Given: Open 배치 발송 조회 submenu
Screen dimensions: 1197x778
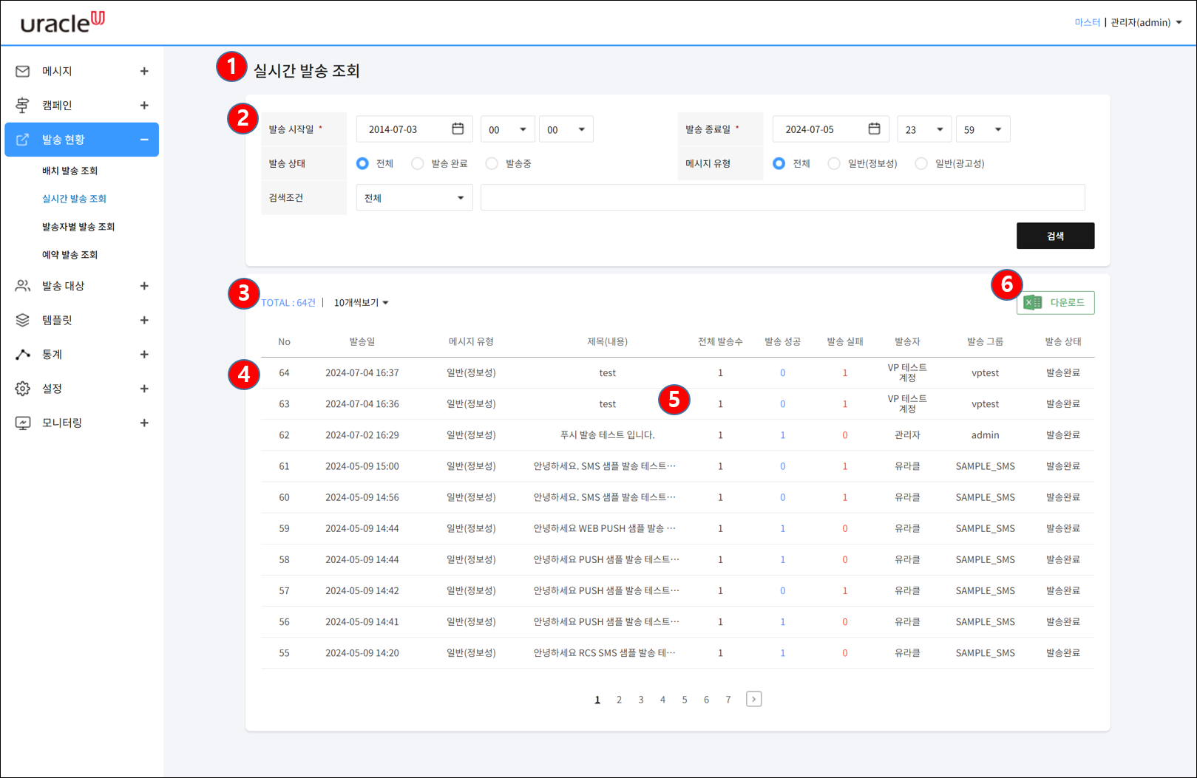Looking at the screenshot, I should coord(69,171).
